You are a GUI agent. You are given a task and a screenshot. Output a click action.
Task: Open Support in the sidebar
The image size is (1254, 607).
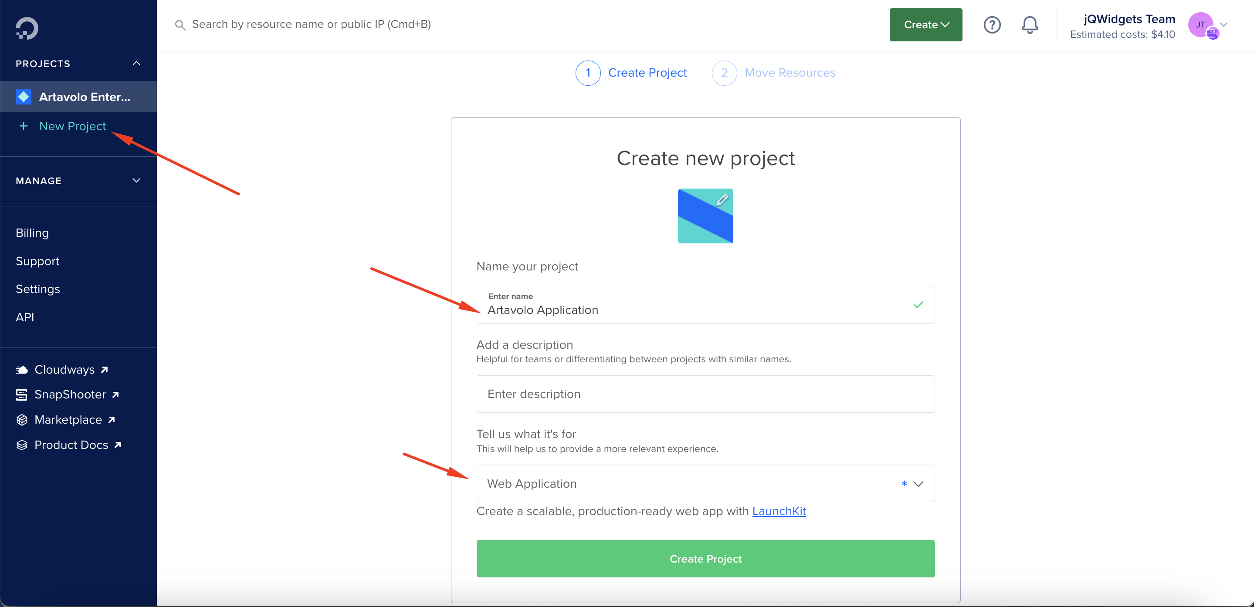pyautogui.click(x=37, y=261)
